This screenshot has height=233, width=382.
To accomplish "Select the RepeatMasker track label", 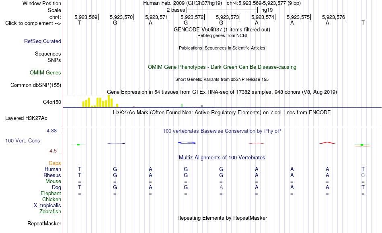I will pyautogui.click(x=44, y=223).
